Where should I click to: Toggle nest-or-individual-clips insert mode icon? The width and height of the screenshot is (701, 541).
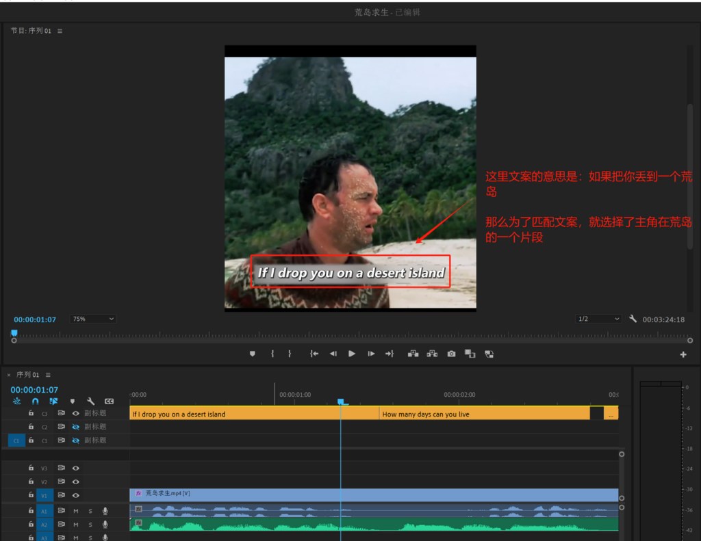(x=16, y=401)
